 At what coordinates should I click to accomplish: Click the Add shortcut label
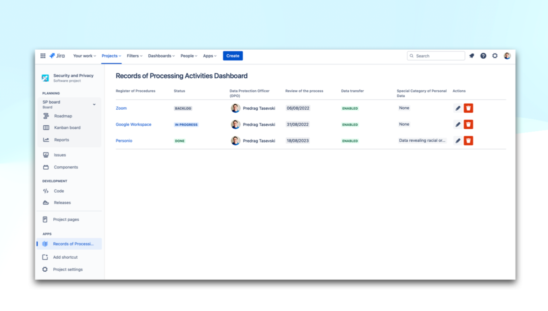click(x=65, y=257)
